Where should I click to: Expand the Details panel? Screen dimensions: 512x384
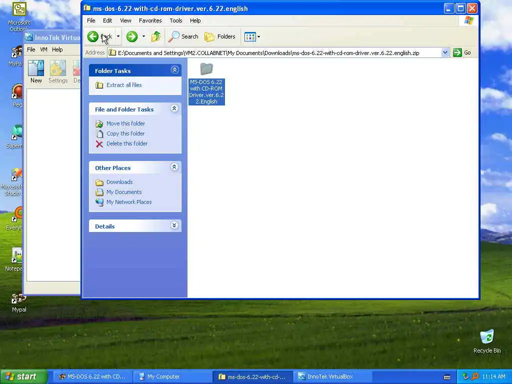pyautogui.click(x=174, y=225)
